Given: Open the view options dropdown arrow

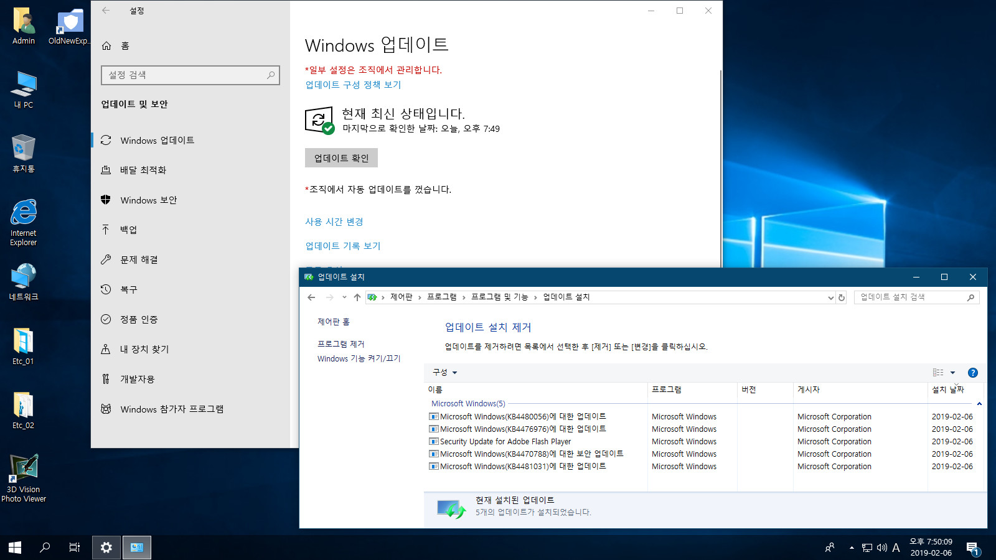Looking at the screenshot, I should (x=952, y=373).
